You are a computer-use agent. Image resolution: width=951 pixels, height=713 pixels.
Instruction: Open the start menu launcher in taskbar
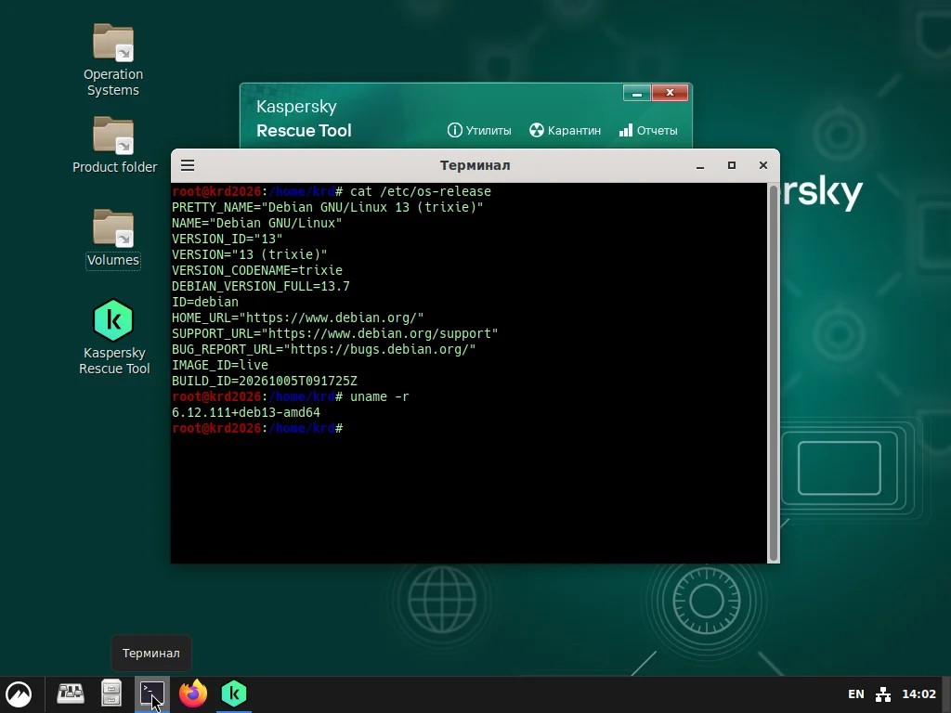coord(19,694)
